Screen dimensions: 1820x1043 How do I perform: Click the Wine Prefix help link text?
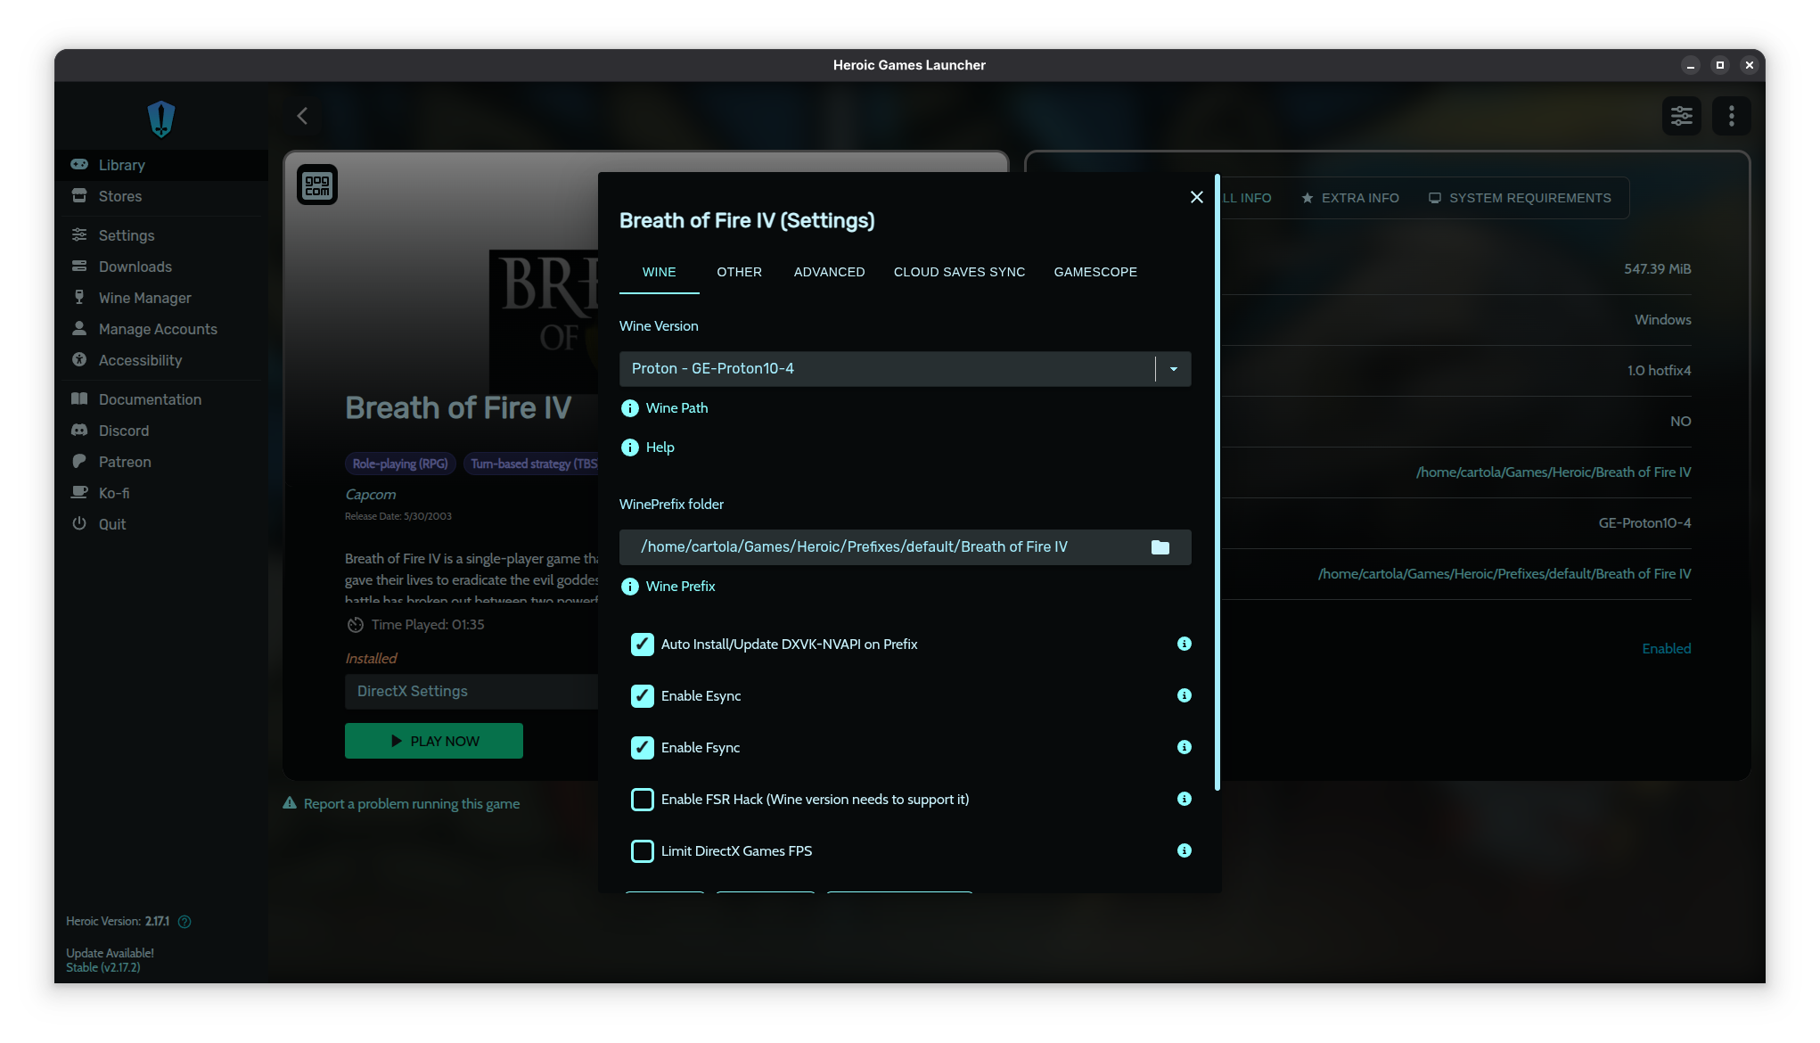click(681, 587)
